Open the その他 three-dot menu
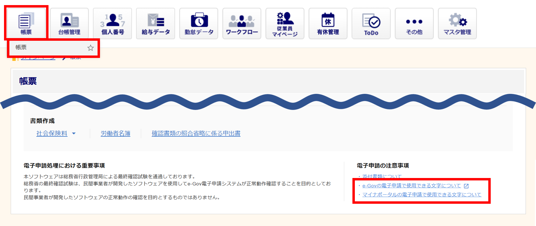 click(414, 24)
